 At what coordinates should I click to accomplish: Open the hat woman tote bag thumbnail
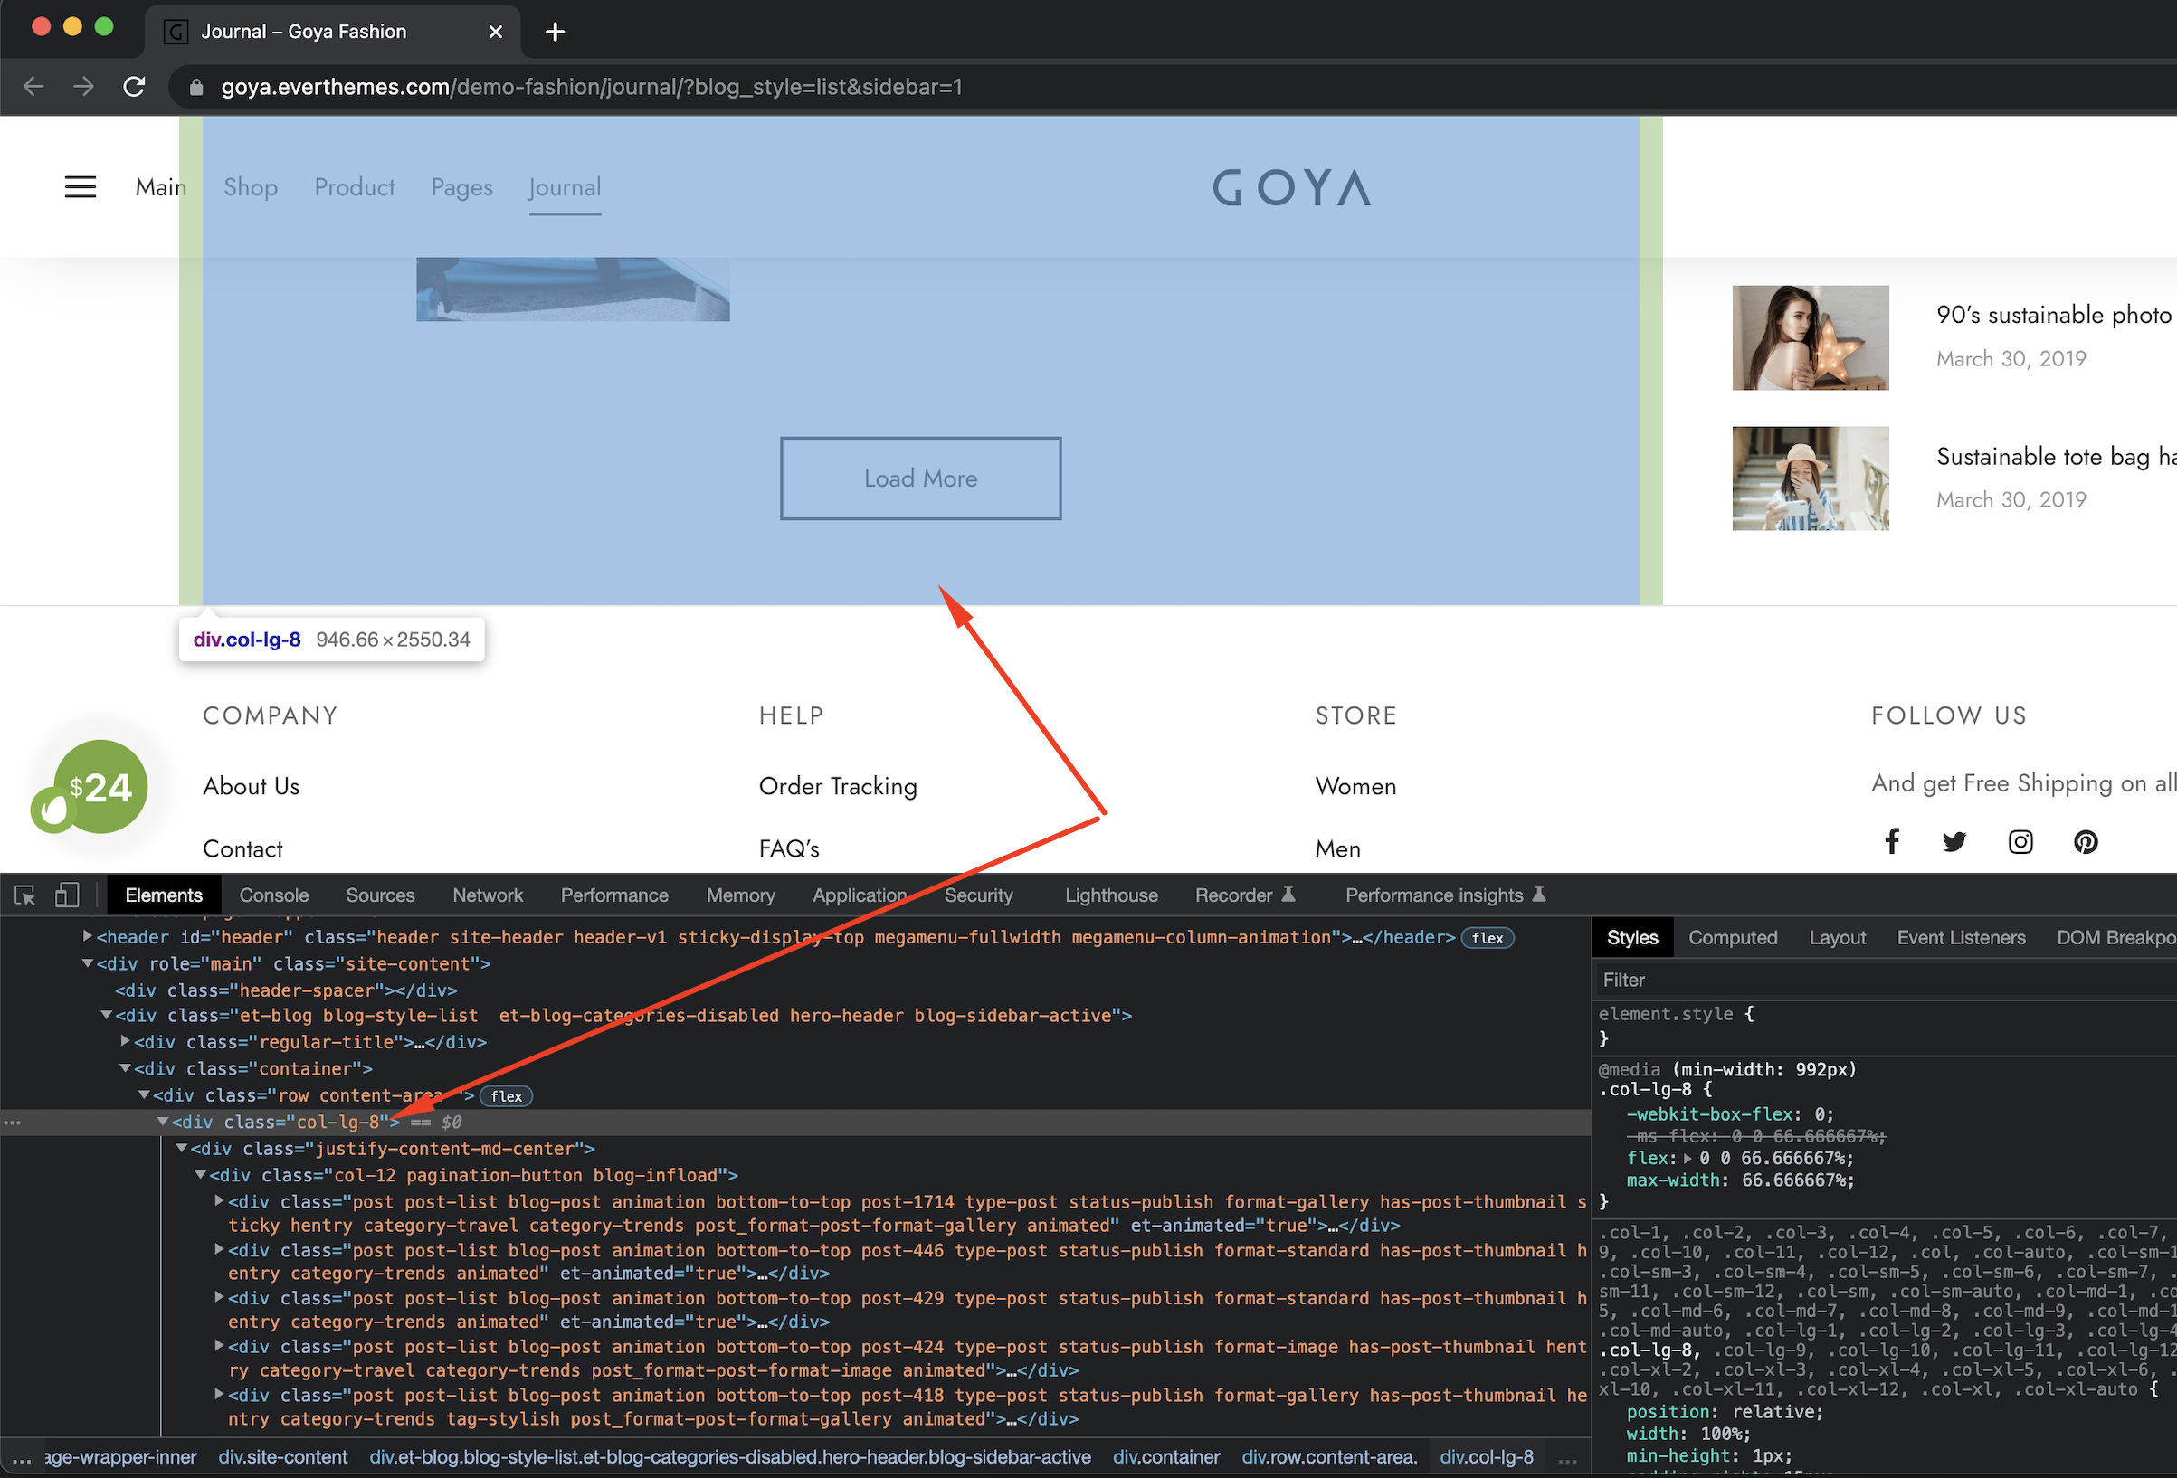click(1810, 478)
